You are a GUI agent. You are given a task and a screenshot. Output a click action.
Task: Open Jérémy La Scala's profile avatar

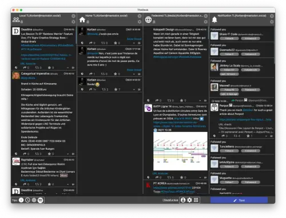point(214,67)
